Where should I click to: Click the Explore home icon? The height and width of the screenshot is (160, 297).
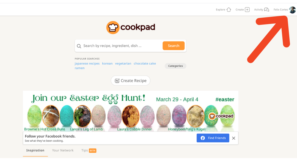coord(229,9)
